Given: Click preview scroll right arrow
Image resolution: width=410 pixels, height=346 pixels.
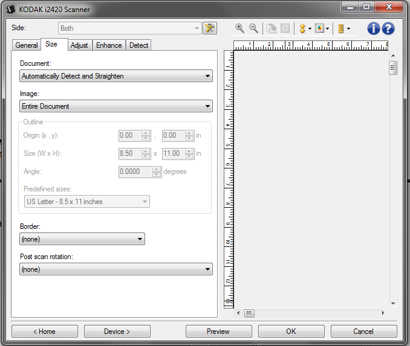Looking at the screenshot, I should click(x=383, y=313).
